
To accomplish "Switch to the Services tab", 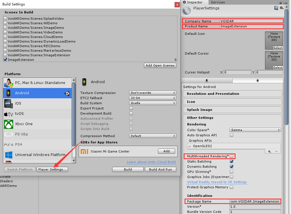I will 218,2.
